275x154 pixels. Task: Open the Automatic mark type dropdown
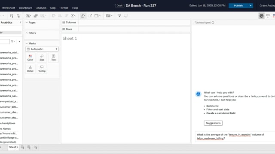click(42, 49)
